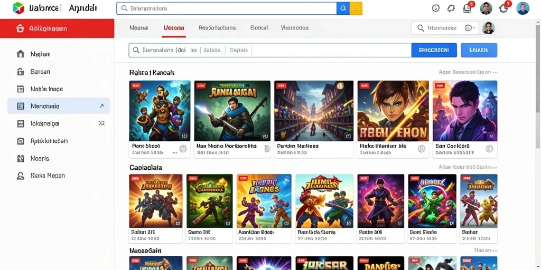Open the Railien 316 game thumbnail
Viewport: 541px width, 270px height.
click(156, 201)
